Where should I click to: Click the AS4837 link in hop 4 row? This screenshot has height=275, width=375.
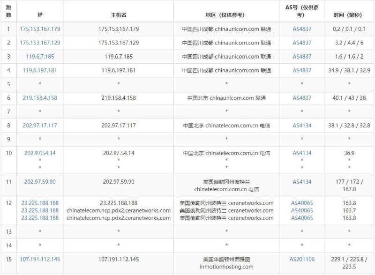[302, 70]
